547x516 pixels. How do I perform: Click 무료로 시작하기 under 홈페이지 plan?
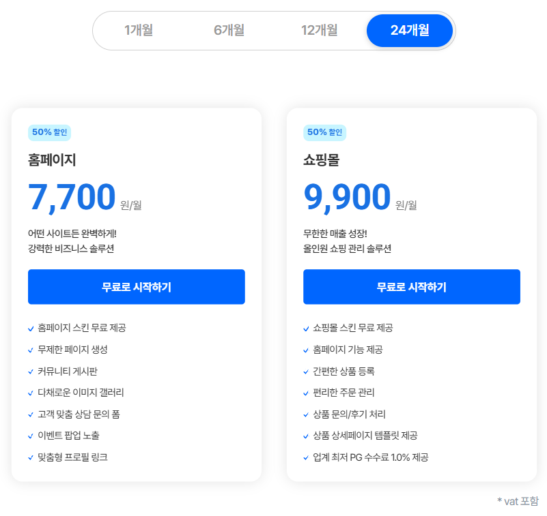pyautogui.click(x=137, y=287)
